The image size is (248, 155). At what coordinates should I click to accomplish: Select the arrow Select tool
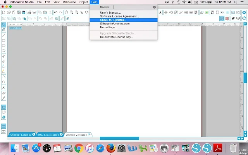pos(3,25)
